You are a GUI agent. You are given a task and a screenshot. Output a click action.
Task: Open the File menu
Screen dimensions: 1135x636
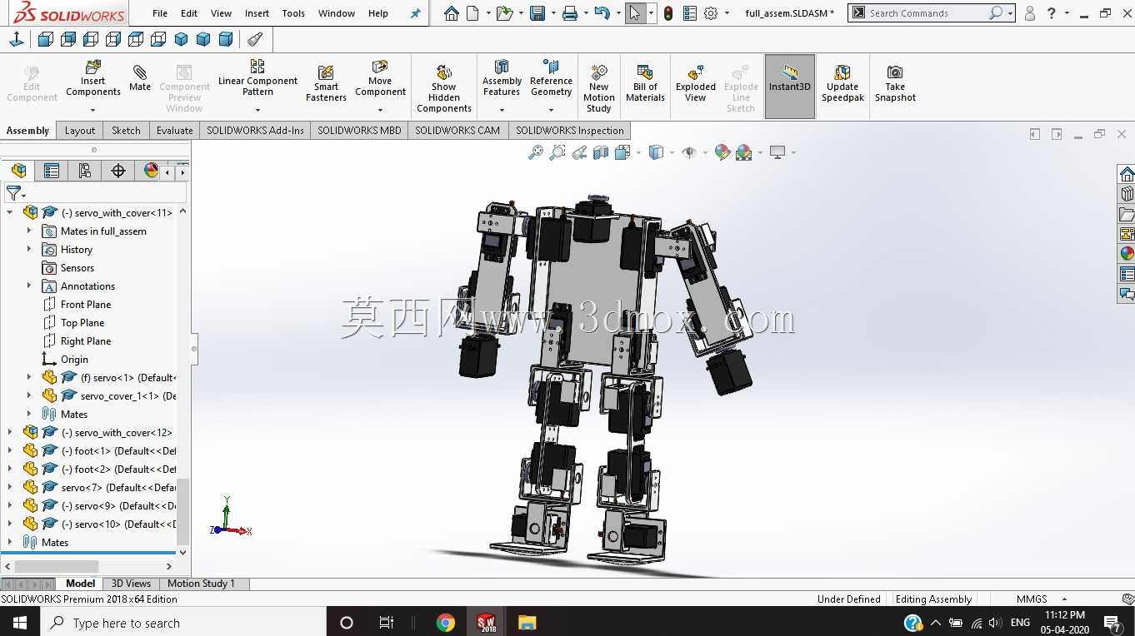pyautogui.click(x=160, y=13)
